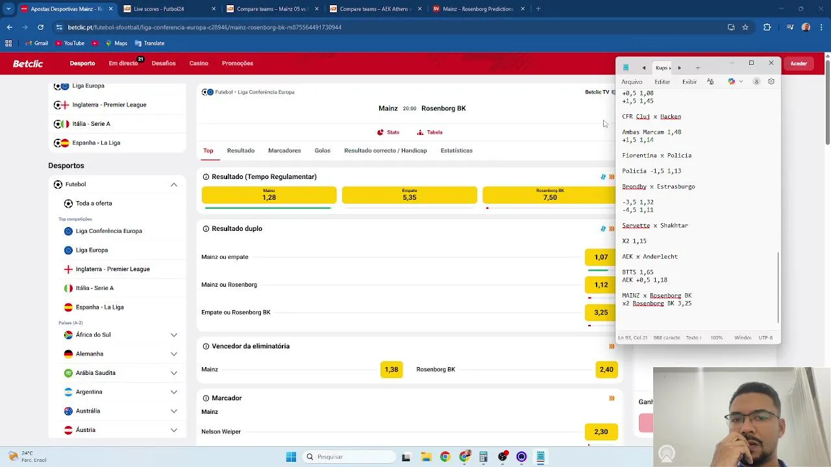Click info icon beside Resultado (Tempo Regulamentar)
The width and height of the screenshot is (831, 467).
(206, 177)
